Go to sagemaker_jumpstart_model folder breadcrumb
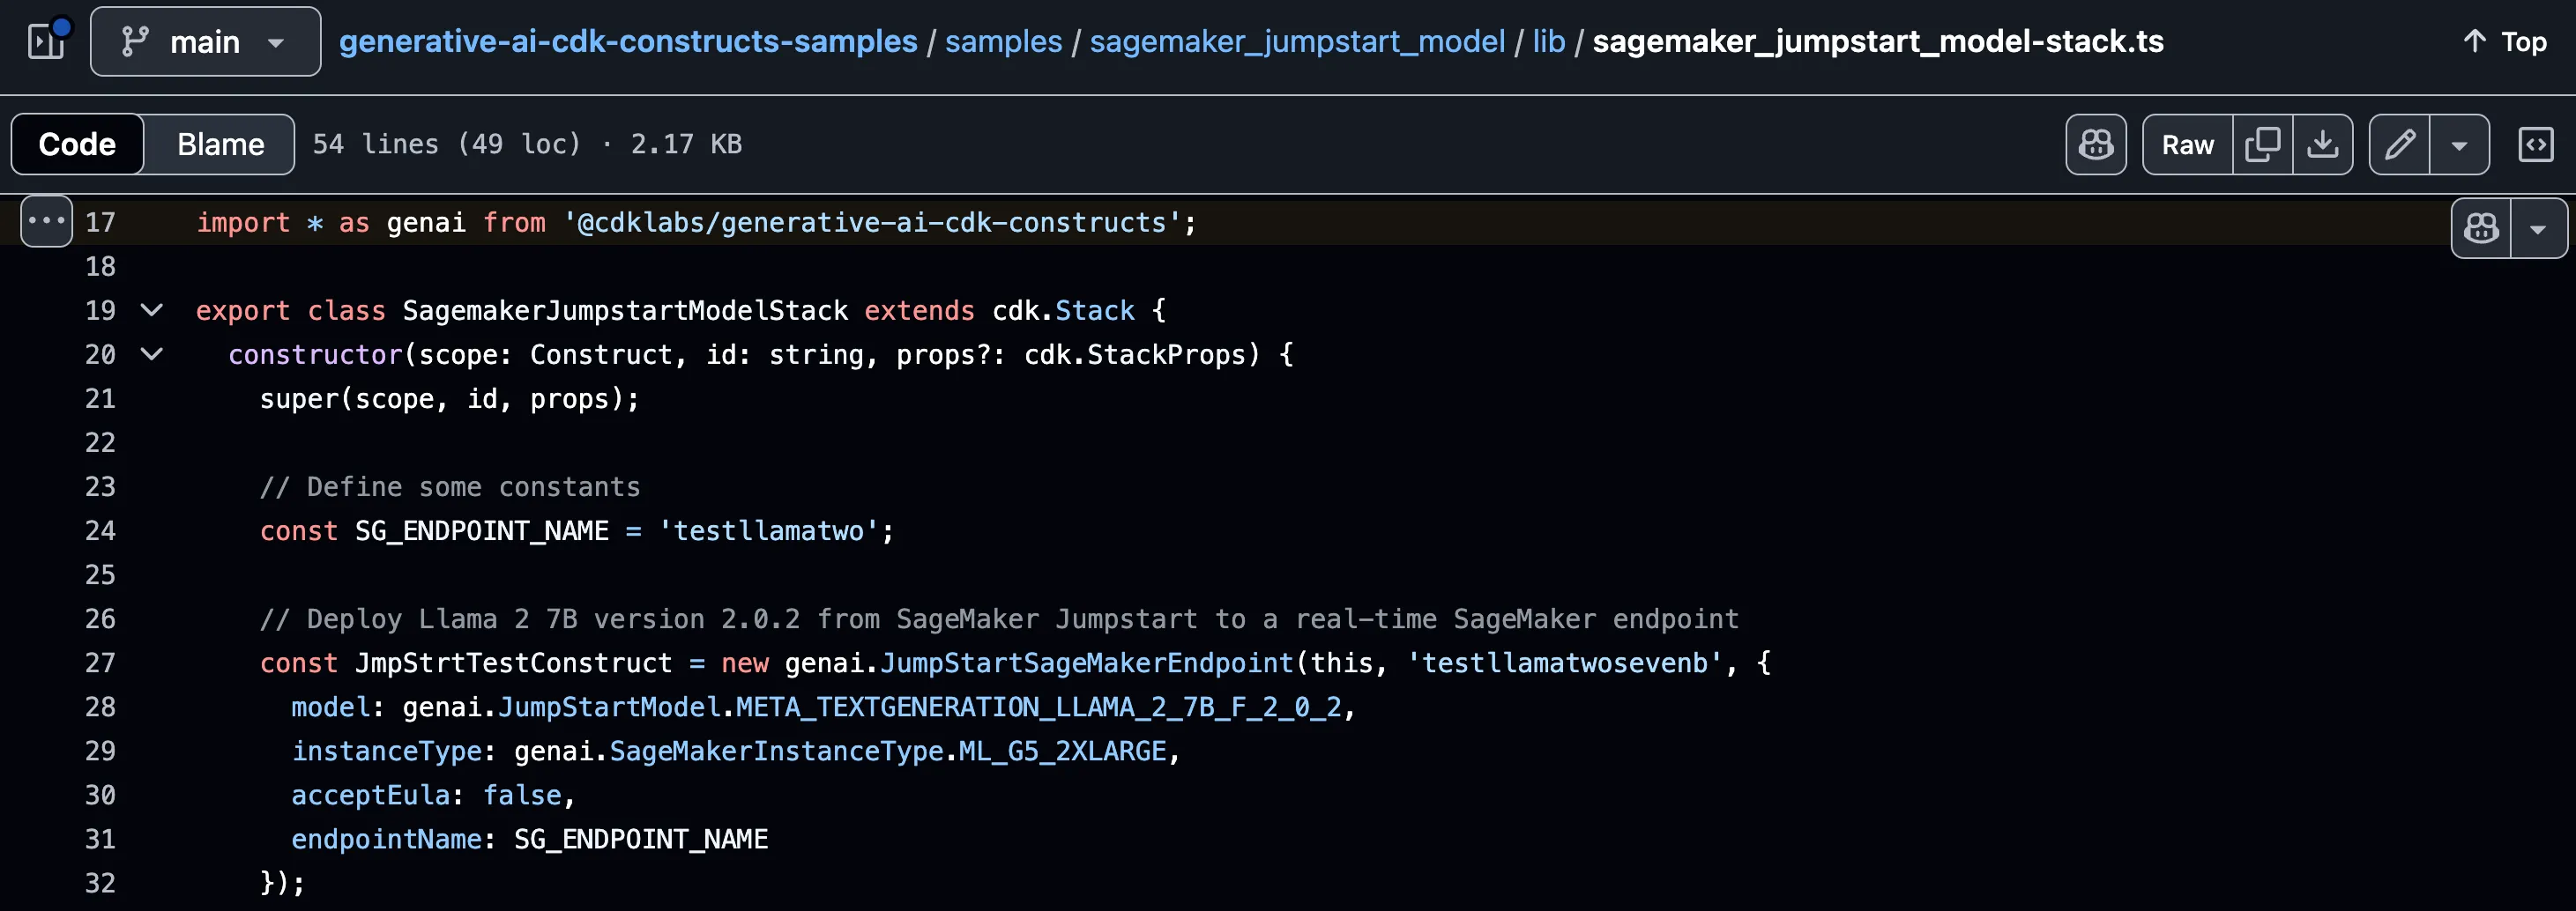This screenshot has height=911, width=2576. (1297, 41)
